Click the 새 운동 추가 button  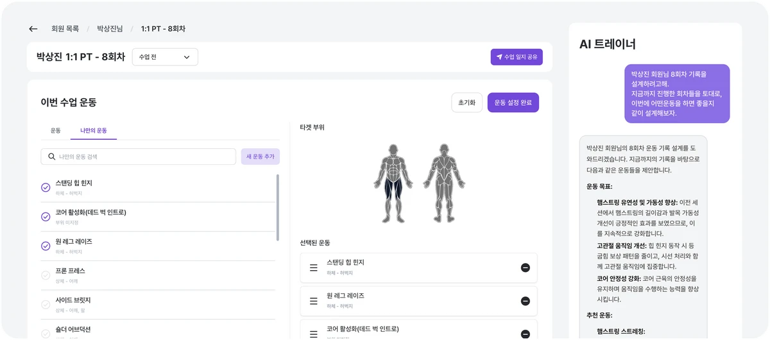[260, 157]
